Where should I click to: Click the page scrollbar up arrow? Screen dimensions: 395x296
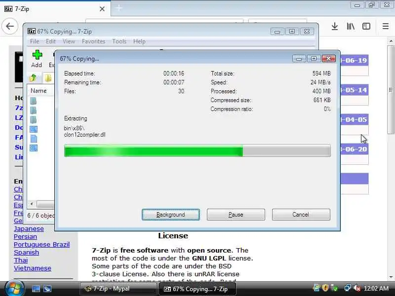[391, 41]
